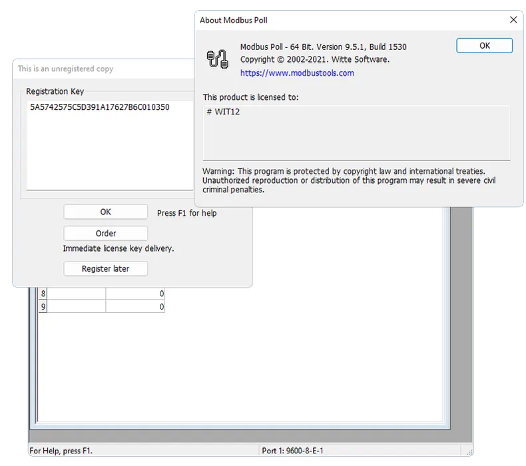The image size is (526, 466).
Task: Click the Order button
Action: pos(105,234)
